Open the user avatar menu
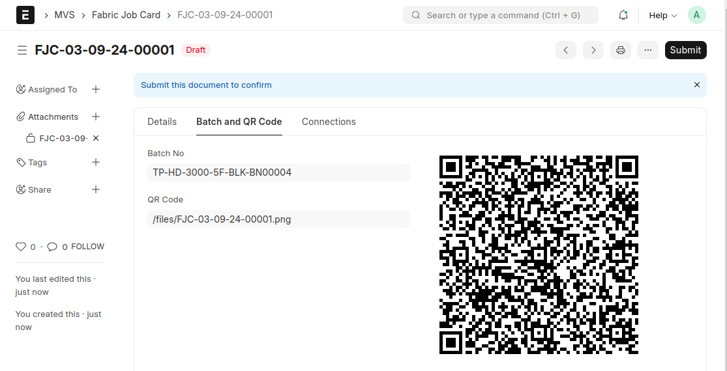This screenshot has width=727, height=371. pos(696,15)
